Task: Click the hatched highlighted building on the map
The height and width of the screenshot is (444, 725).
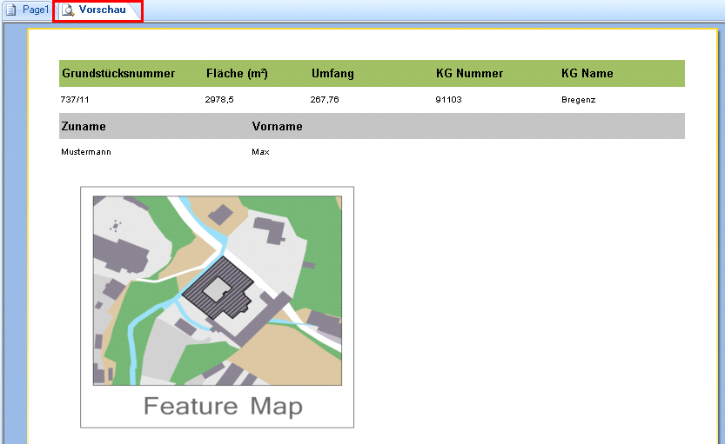Action: [218, 291]
